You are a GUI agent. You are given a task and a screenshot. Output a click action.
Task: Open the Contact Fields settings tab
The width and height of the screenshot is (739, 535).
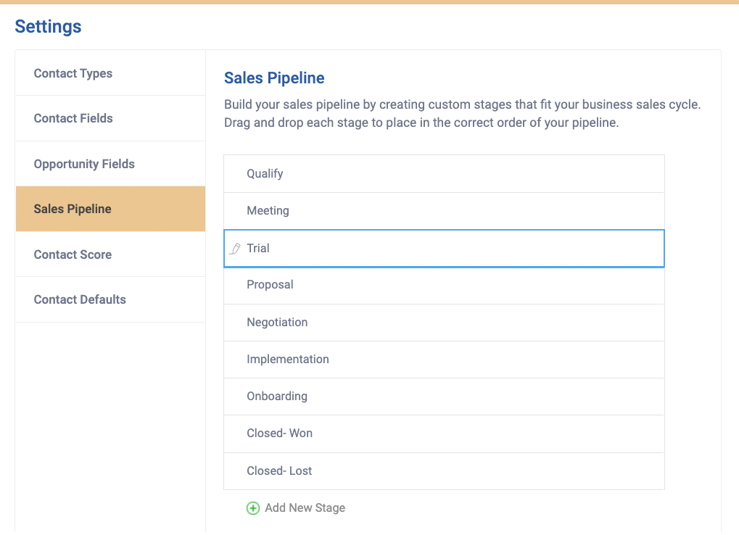111,118
